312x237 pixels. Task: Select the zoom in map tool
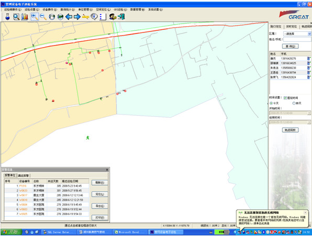pyautogui.click(x=35, y=17)
